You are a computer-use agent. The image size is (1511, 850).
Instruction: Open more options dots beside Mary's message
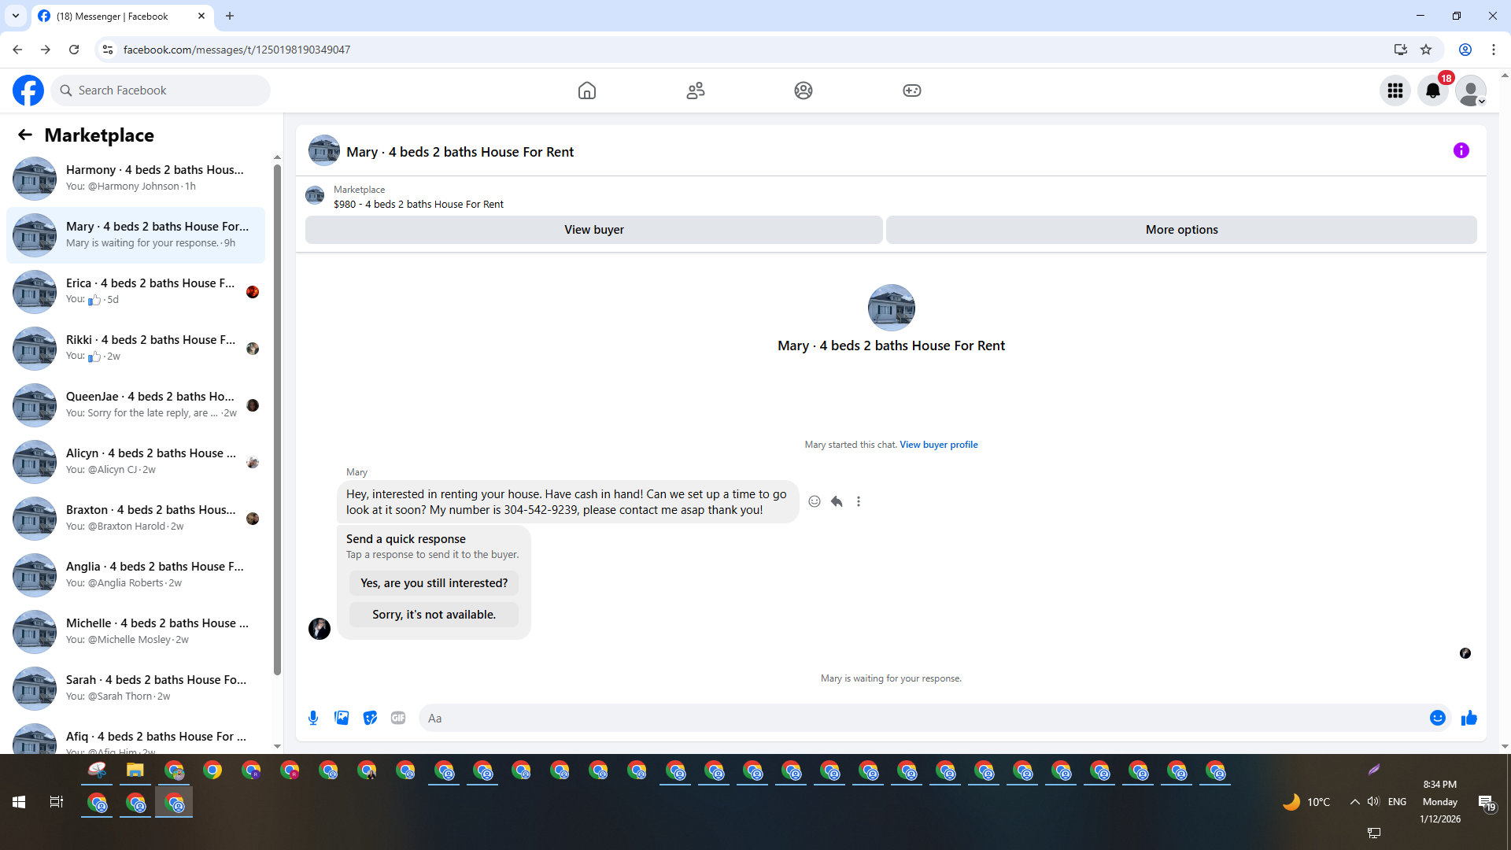click(x=859, y=501)
